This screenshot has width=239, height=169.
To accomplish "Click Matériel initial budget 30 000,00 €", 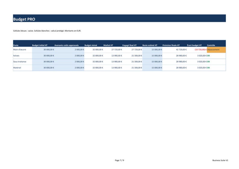I will pos(49,68).
